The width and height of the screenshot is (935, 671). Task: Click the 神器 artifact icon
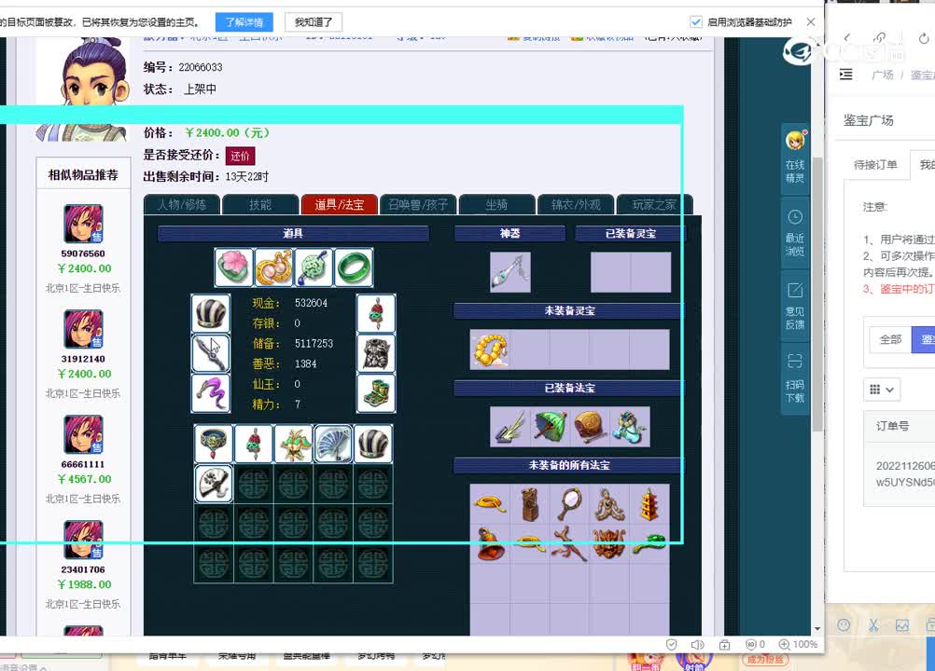[x=509, y=272]
